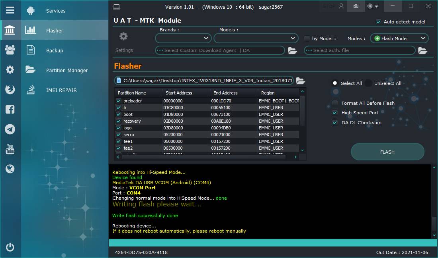Browse for firmware scatter file folder icon
The width and height of the screenshot is (438, 258).
[300, 81]
